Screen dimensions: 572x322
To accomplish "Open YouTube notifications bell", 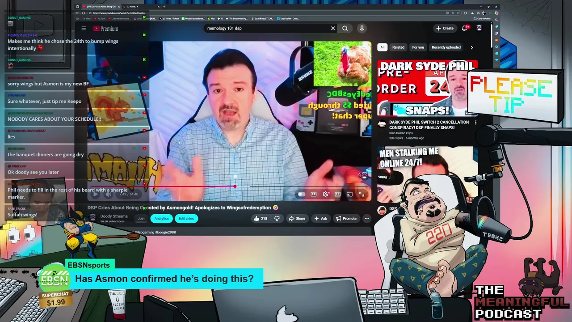I will [x=465, y=28].
